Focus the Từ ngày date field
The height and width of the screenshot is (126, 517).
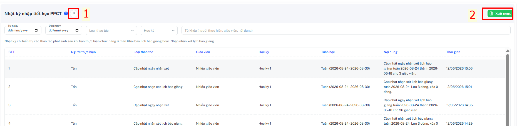pos(23,30)
